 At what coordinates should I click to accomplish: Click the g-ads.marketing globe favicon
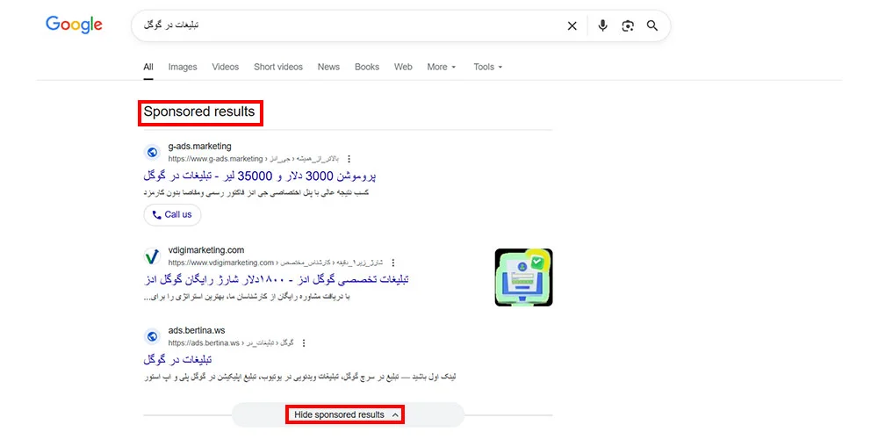(152, 152)
